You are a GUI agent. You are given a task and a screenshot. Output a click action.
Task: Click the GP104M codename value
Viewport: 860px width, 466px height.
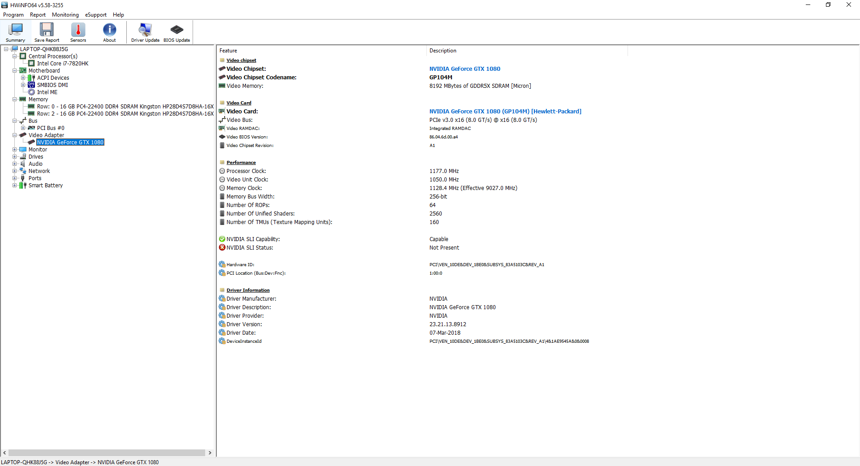click(x=441, y=78)
